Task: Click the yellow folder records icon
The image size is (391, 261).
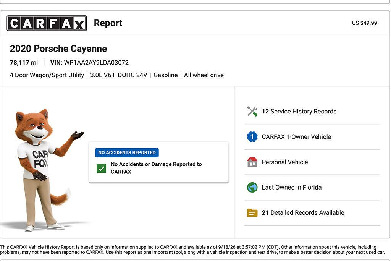Action: pyautogui.click(x=252, y=213)
